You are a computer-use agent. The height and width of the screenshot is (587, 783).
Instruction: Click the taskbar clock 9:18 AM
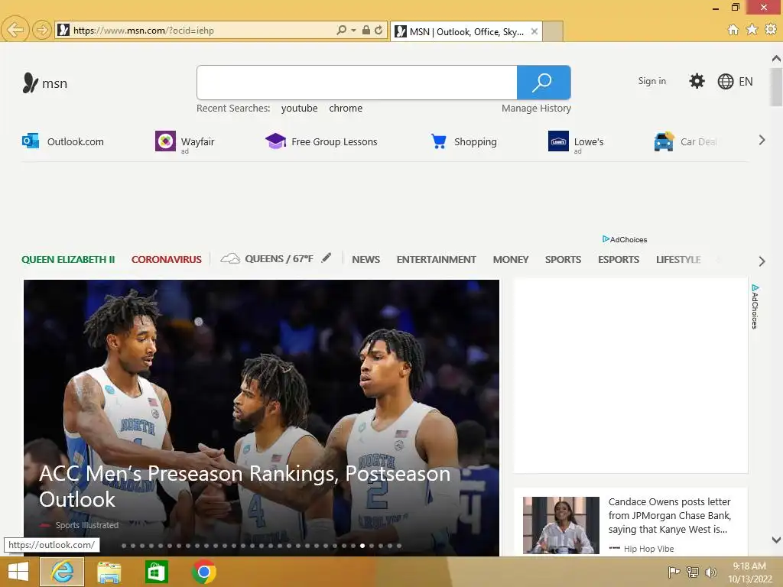click(x=749, y=566)
